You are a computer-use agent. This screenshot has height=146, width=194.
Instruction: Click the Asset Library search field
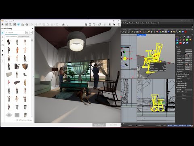click(15, 32)
